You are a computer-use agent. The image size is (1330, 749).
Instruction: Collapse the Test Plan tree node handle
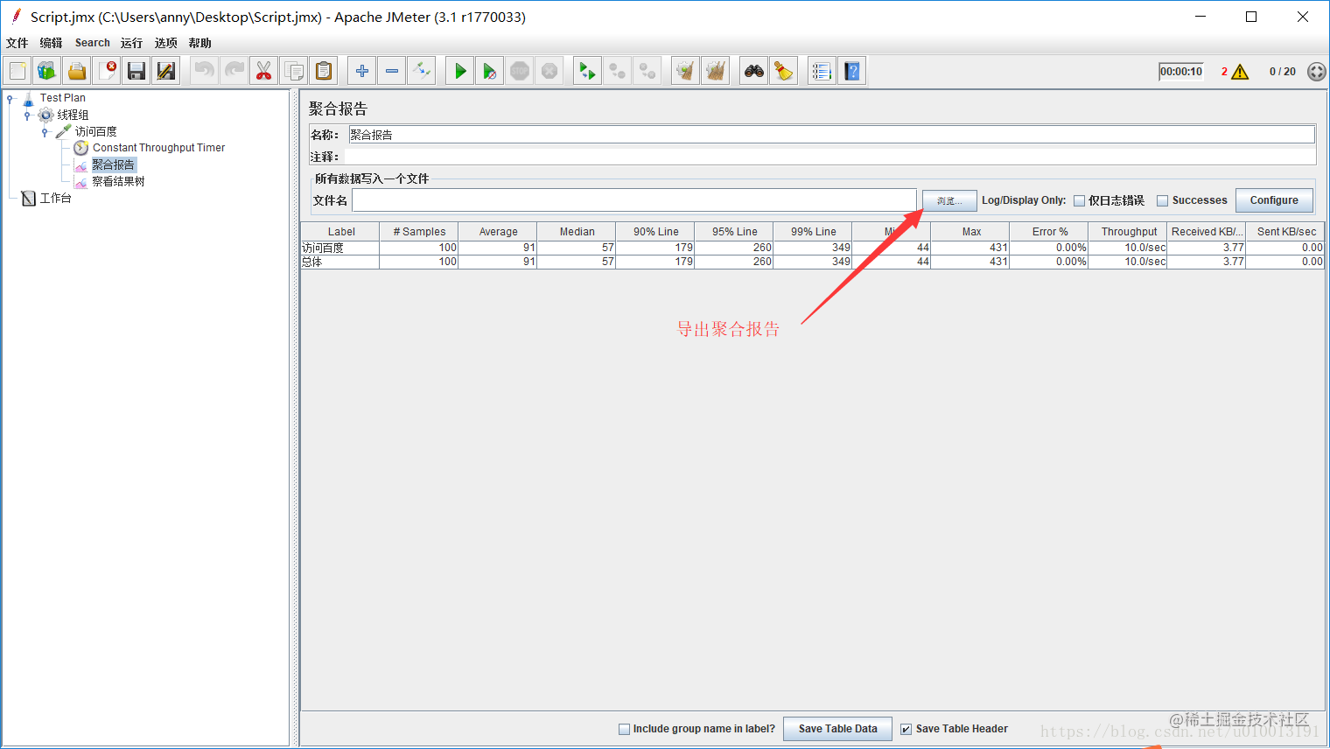(10, 99)
